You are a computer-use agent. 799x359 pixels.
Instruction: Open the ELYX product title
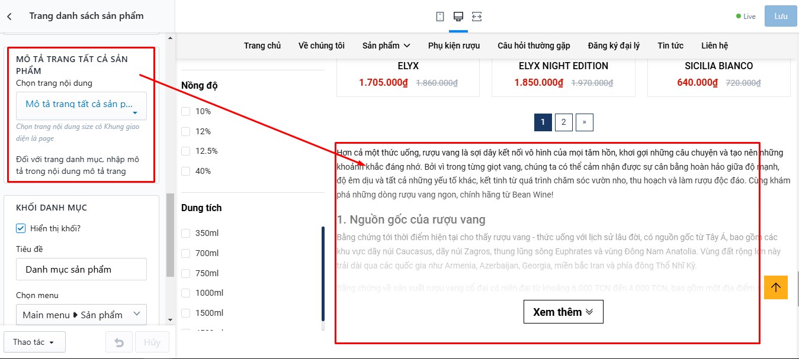[x=408, y=66]
